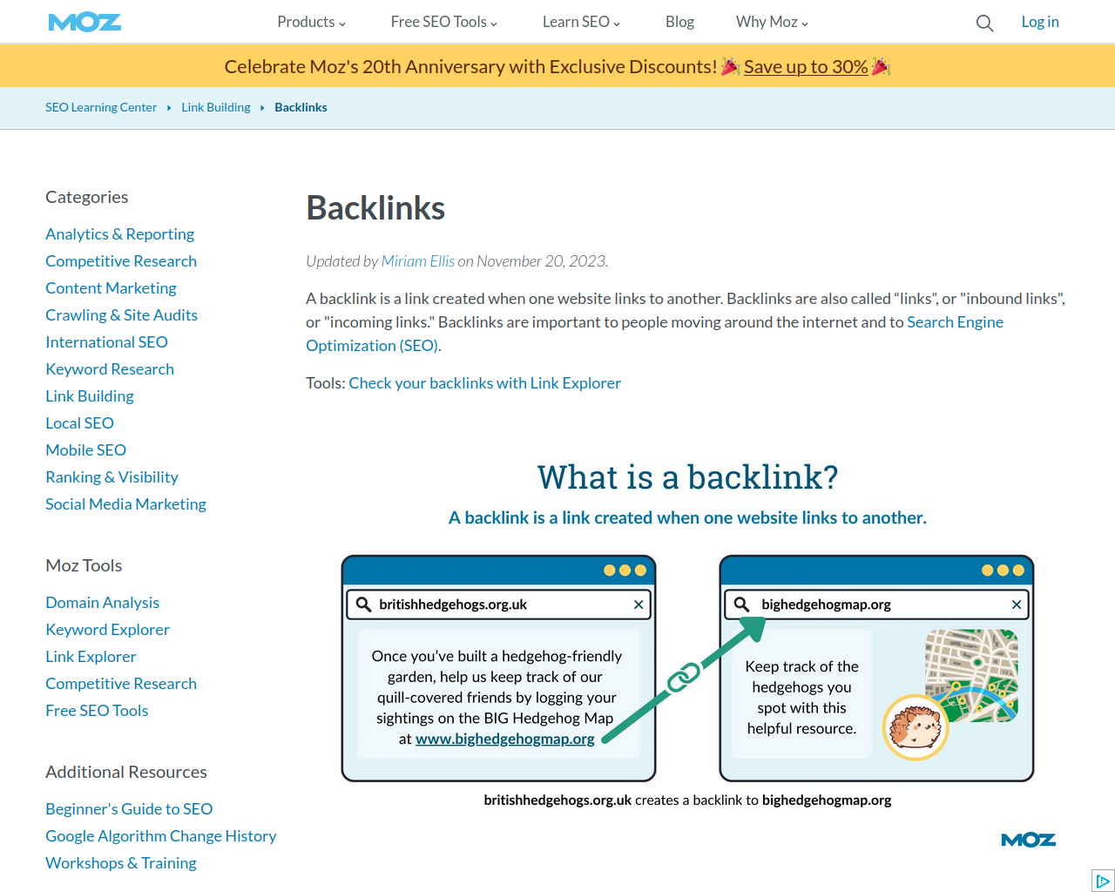This screenshot has height=892, width=1115.
Task: Open Competitive Research under Categories
Action: 121,260
